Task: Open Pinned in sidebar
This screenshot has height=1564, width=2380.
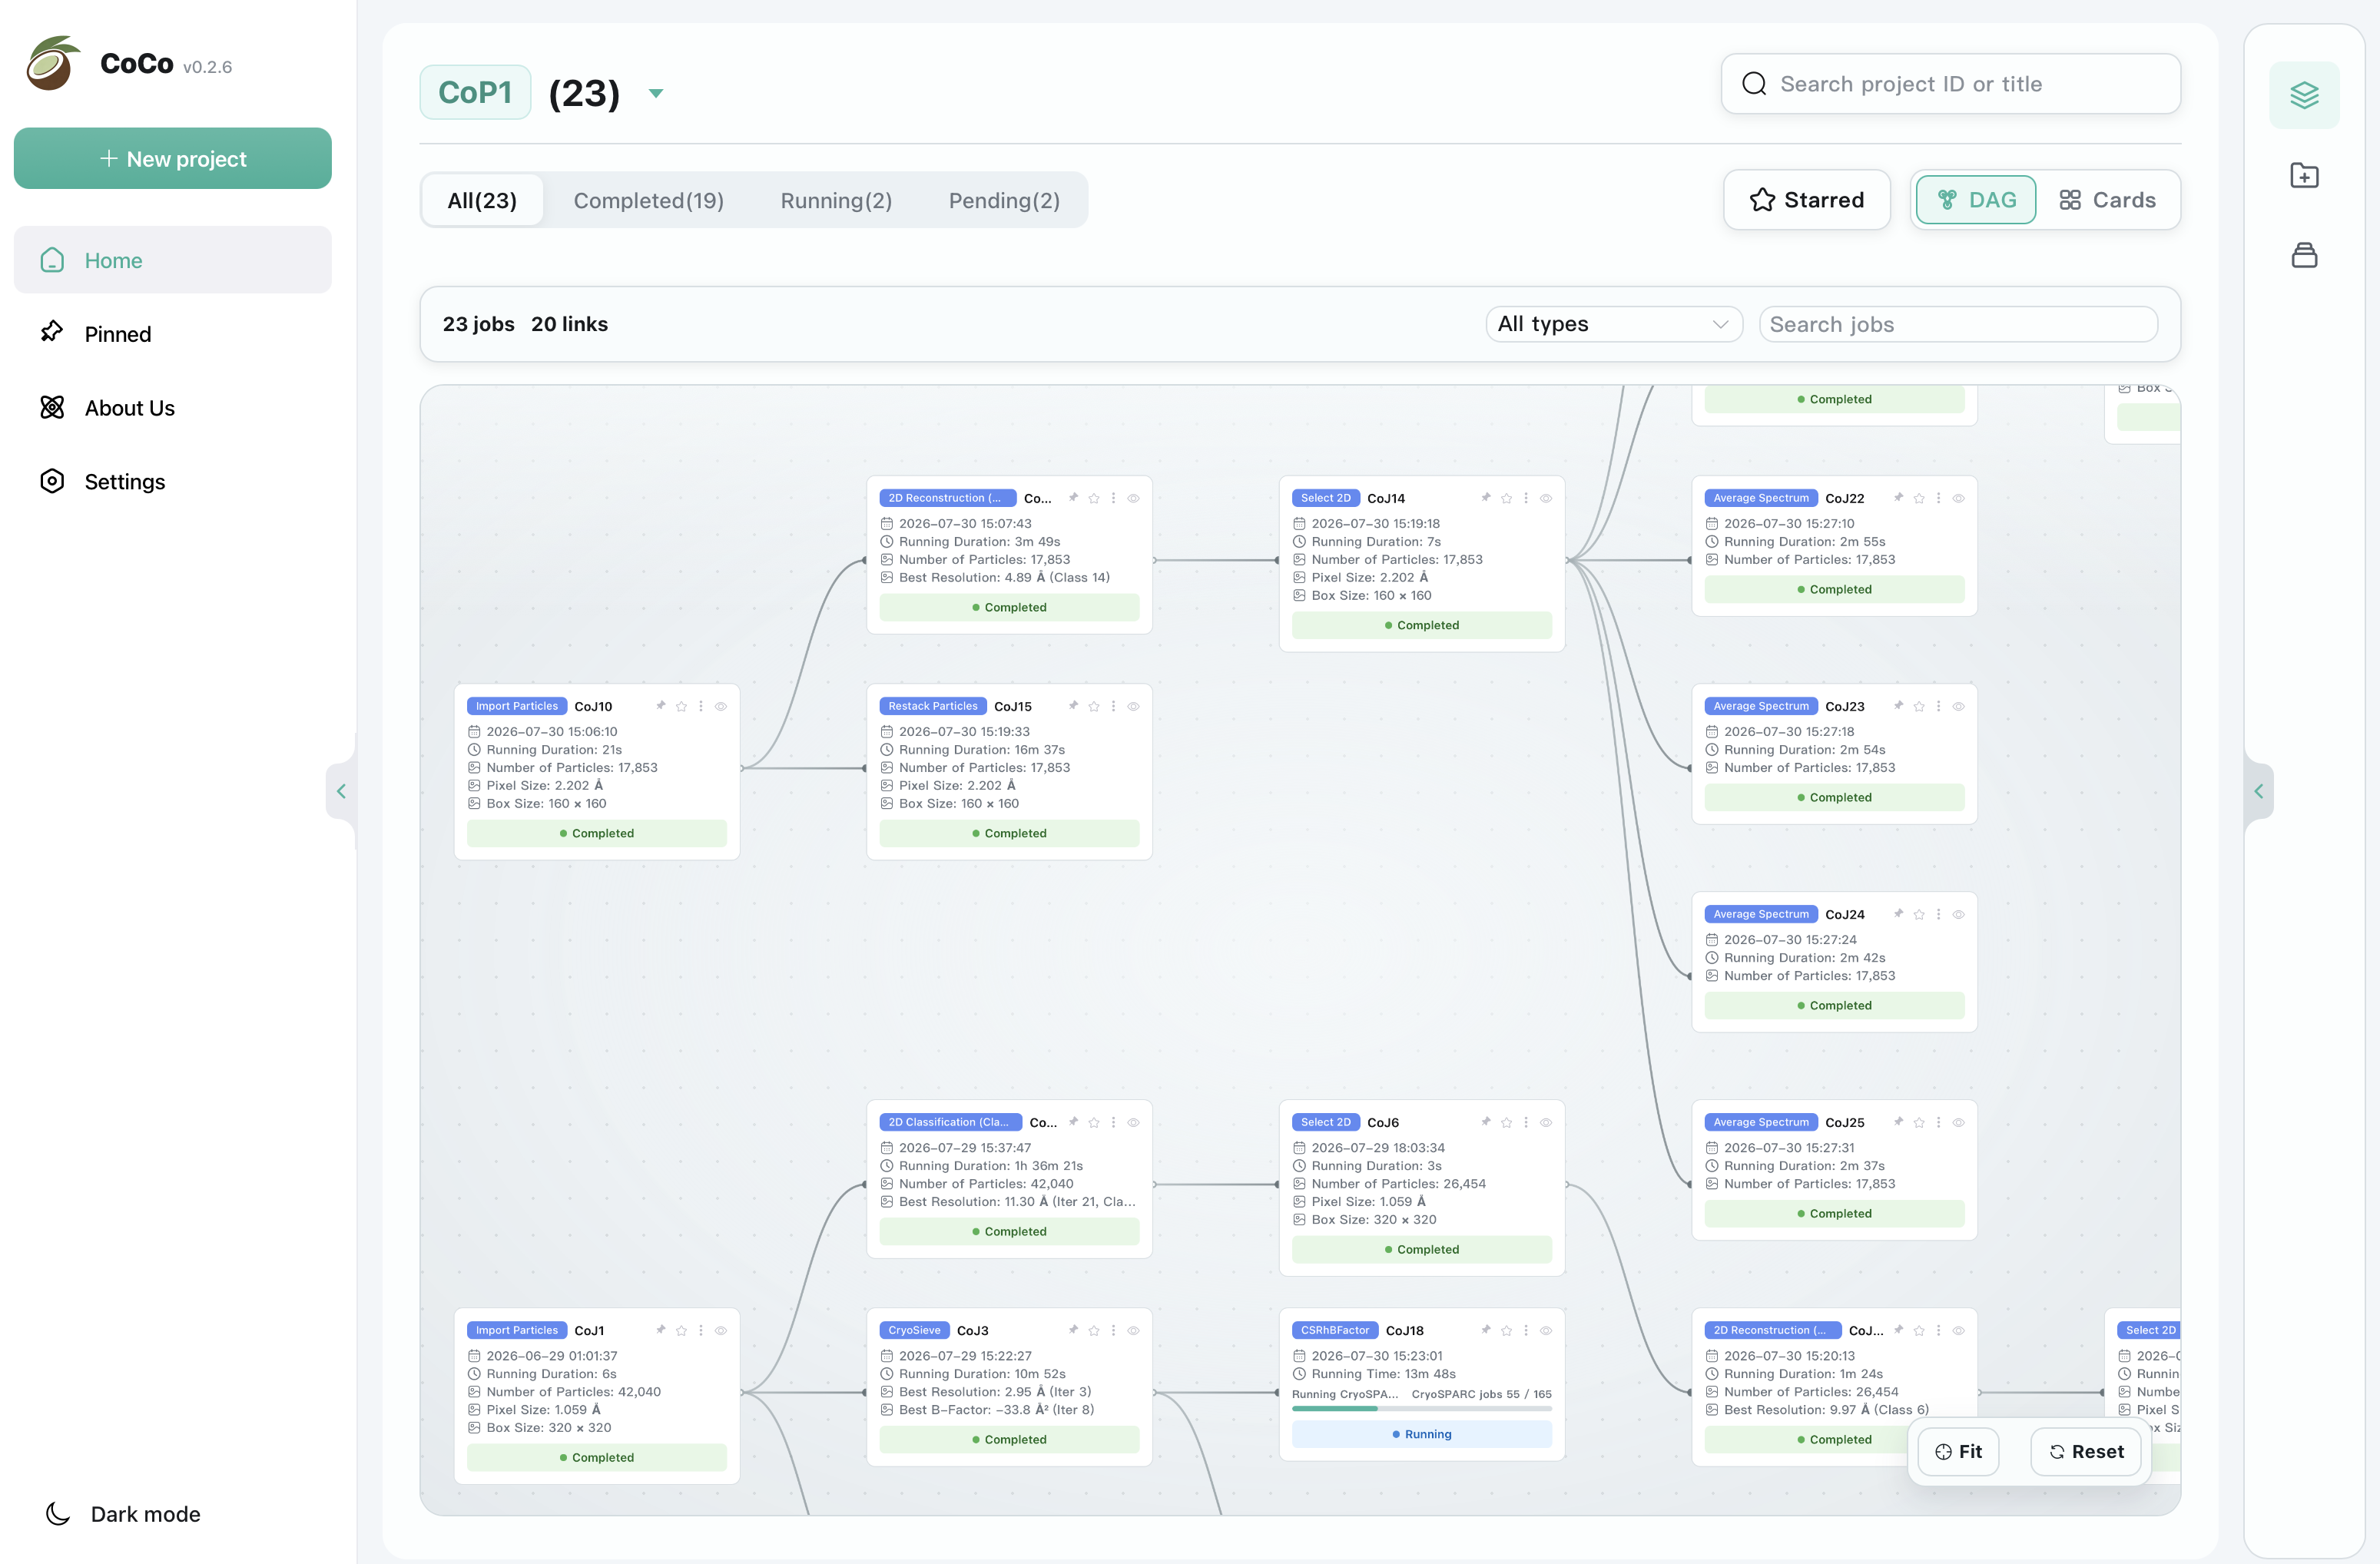Action: pyautogui.click(x=172, y=334)
